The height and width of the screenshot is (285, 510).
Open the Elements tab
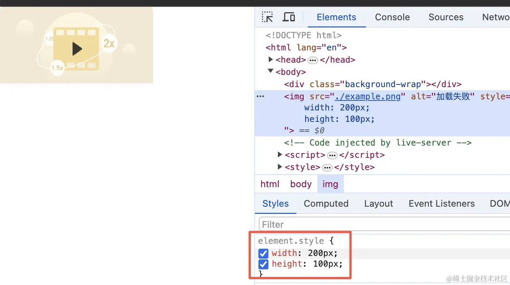(x=337, y=17)
